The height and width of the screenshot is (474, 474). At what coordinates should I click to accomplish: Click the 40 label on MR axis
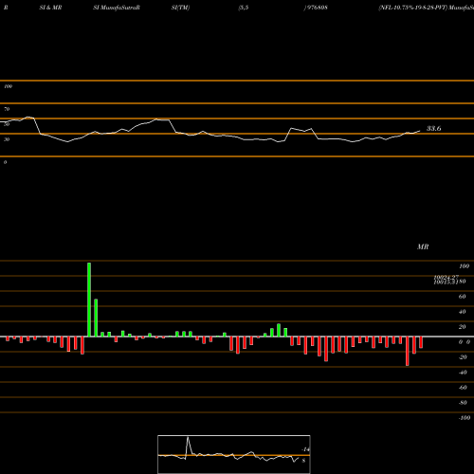[462, 312]
